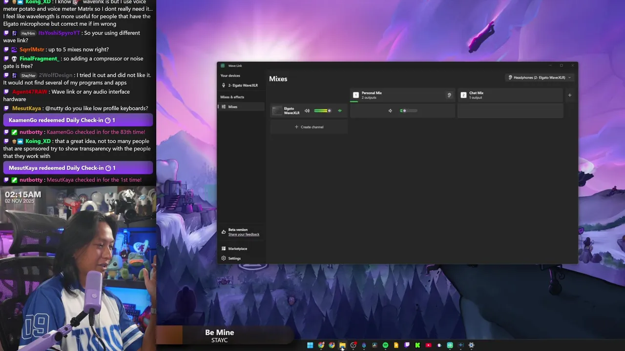625x351 pixels.
Task: Select the Chat Mix header
Action: pyautogui.click(x=510, y=95)
